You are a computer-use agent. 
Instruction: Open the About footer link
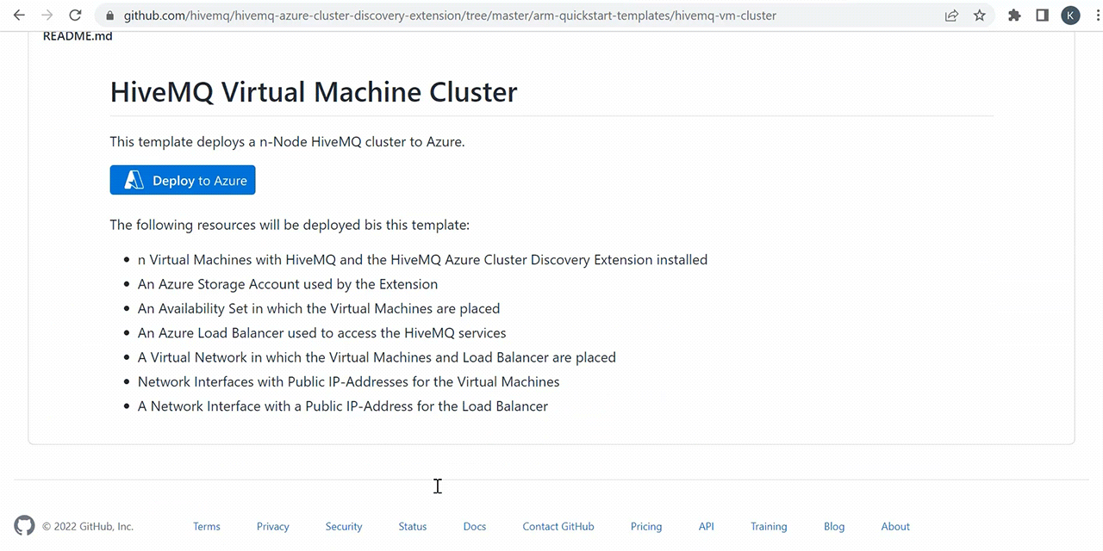point(895,526)
